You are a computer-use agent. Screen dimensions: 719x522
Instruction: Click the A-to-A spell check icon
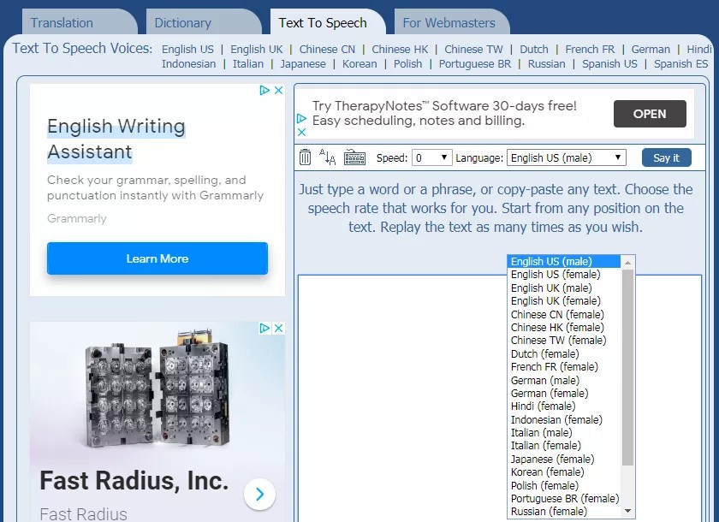pyautogui.click(x=328, y=157)
